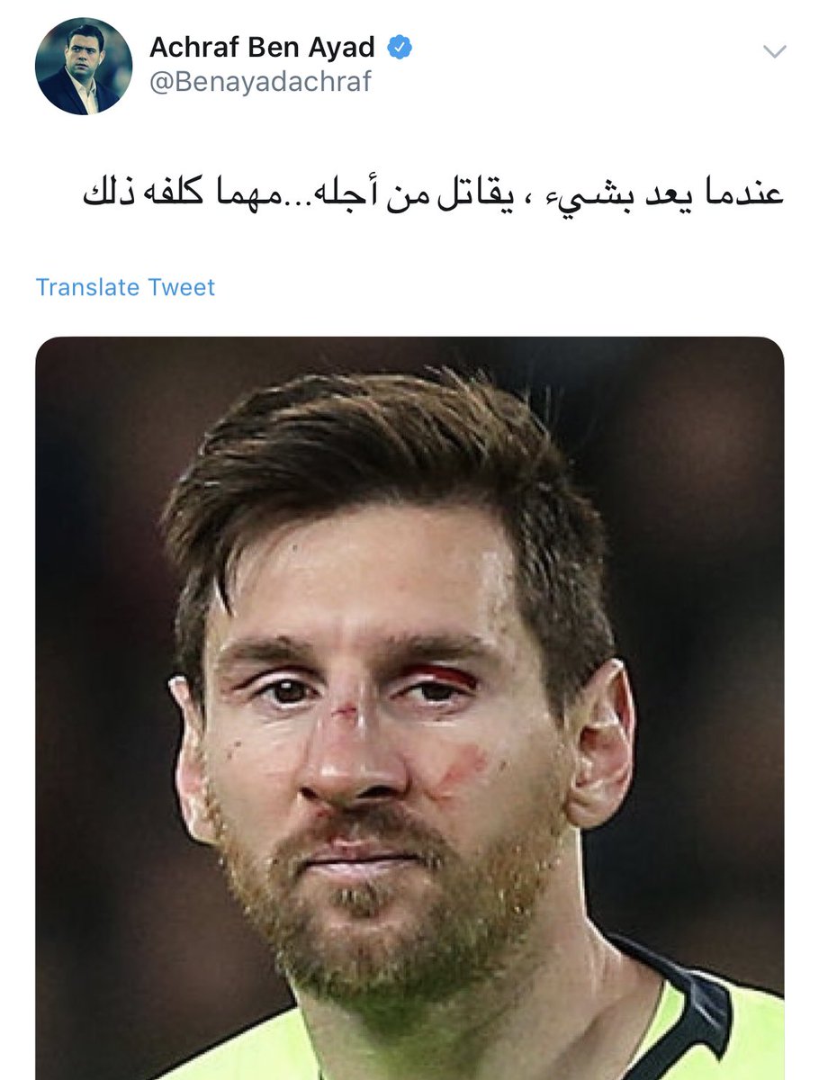
Task: Click the Translate Tweet link
Action: 125,287
